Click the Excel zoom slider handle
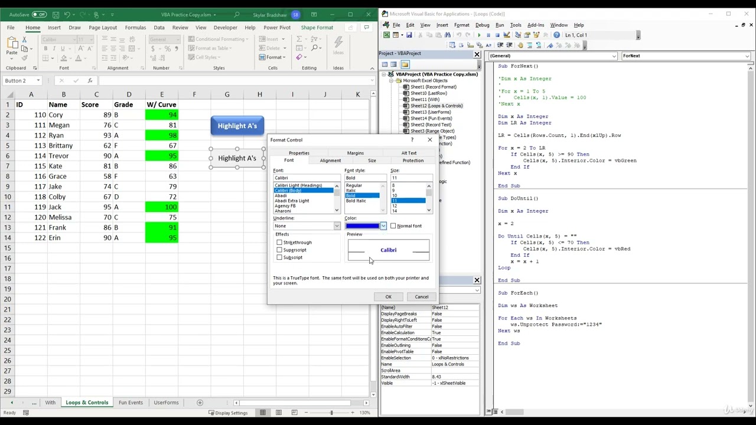This screenshot has height=425, width=756. click(331, 413)
